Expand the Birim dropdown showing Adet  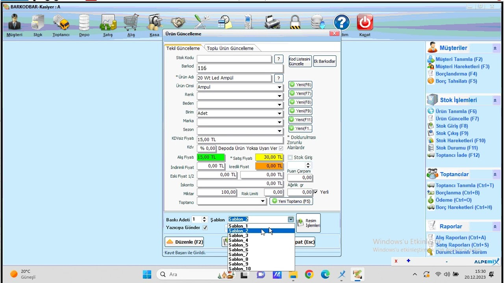(279, 113)
